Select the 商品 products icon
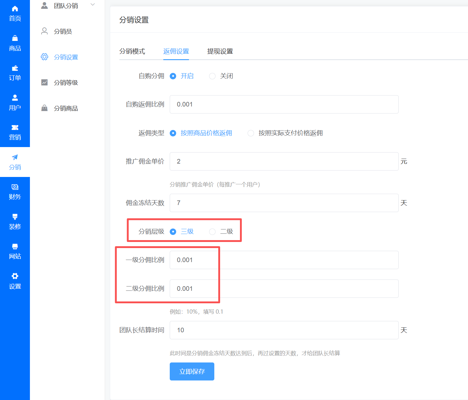Image resolution: width=468 pixels, height=400 pixels. point(15,42)
